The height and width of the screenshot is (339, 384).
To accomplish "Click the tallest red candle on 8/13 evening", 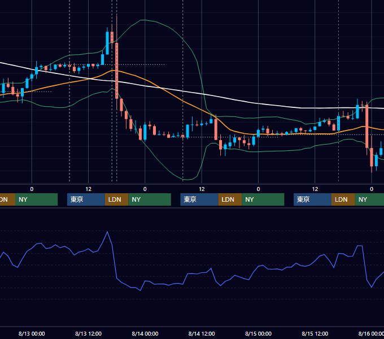I will point(116,71).
